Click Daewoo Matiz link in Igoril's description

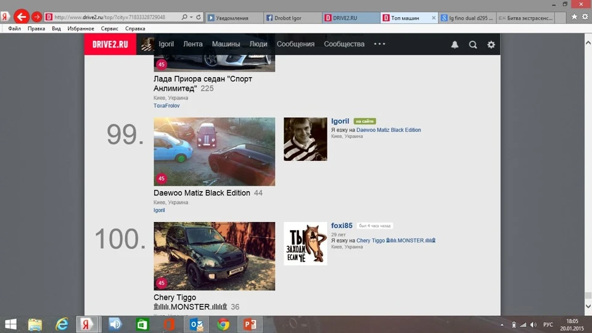pyautogui.click(x=388, y=130)
